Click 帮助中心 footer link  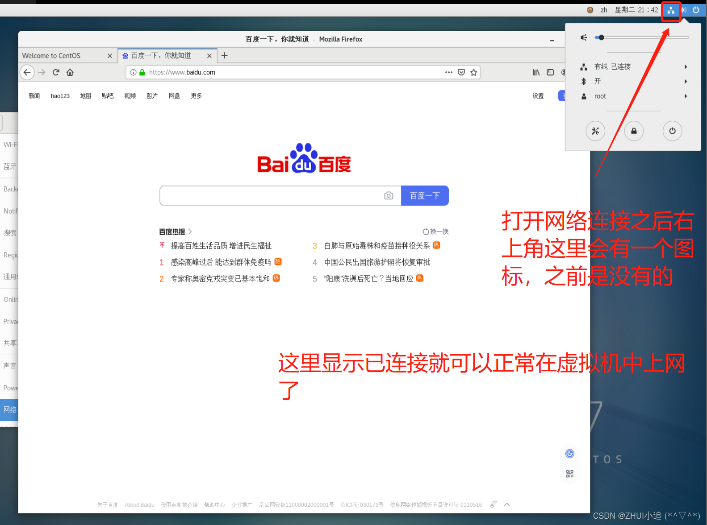click(214, 505)
